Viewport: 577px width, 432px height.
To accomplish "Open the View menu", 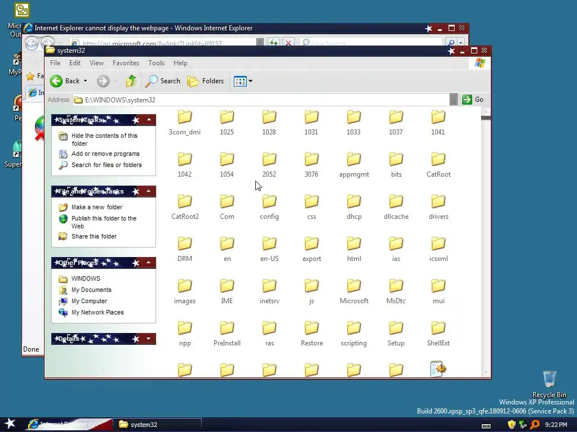I will [x=96, y=63].
